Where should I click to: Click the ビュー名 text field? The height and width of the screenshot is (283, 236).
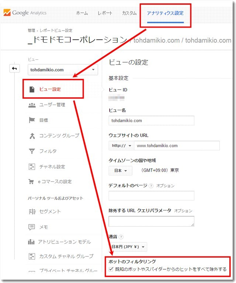point(151,120)
